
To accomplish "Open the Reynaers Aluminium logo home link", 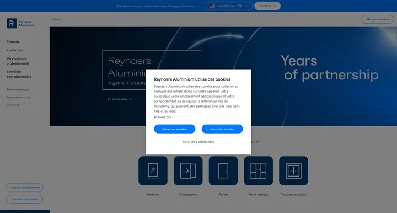I will pos(20,23).
